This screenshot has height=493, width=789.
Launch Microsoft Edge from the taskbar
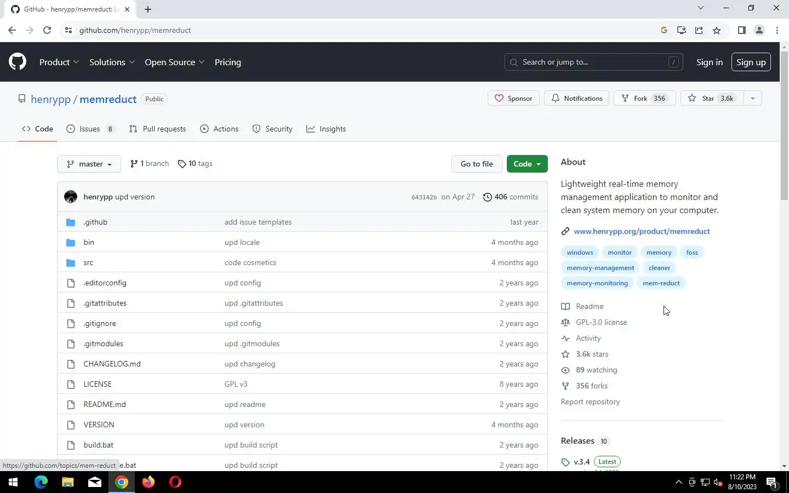41,482
